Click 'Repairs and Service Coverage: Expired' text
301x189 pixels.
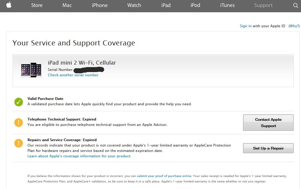click(62, 140)
